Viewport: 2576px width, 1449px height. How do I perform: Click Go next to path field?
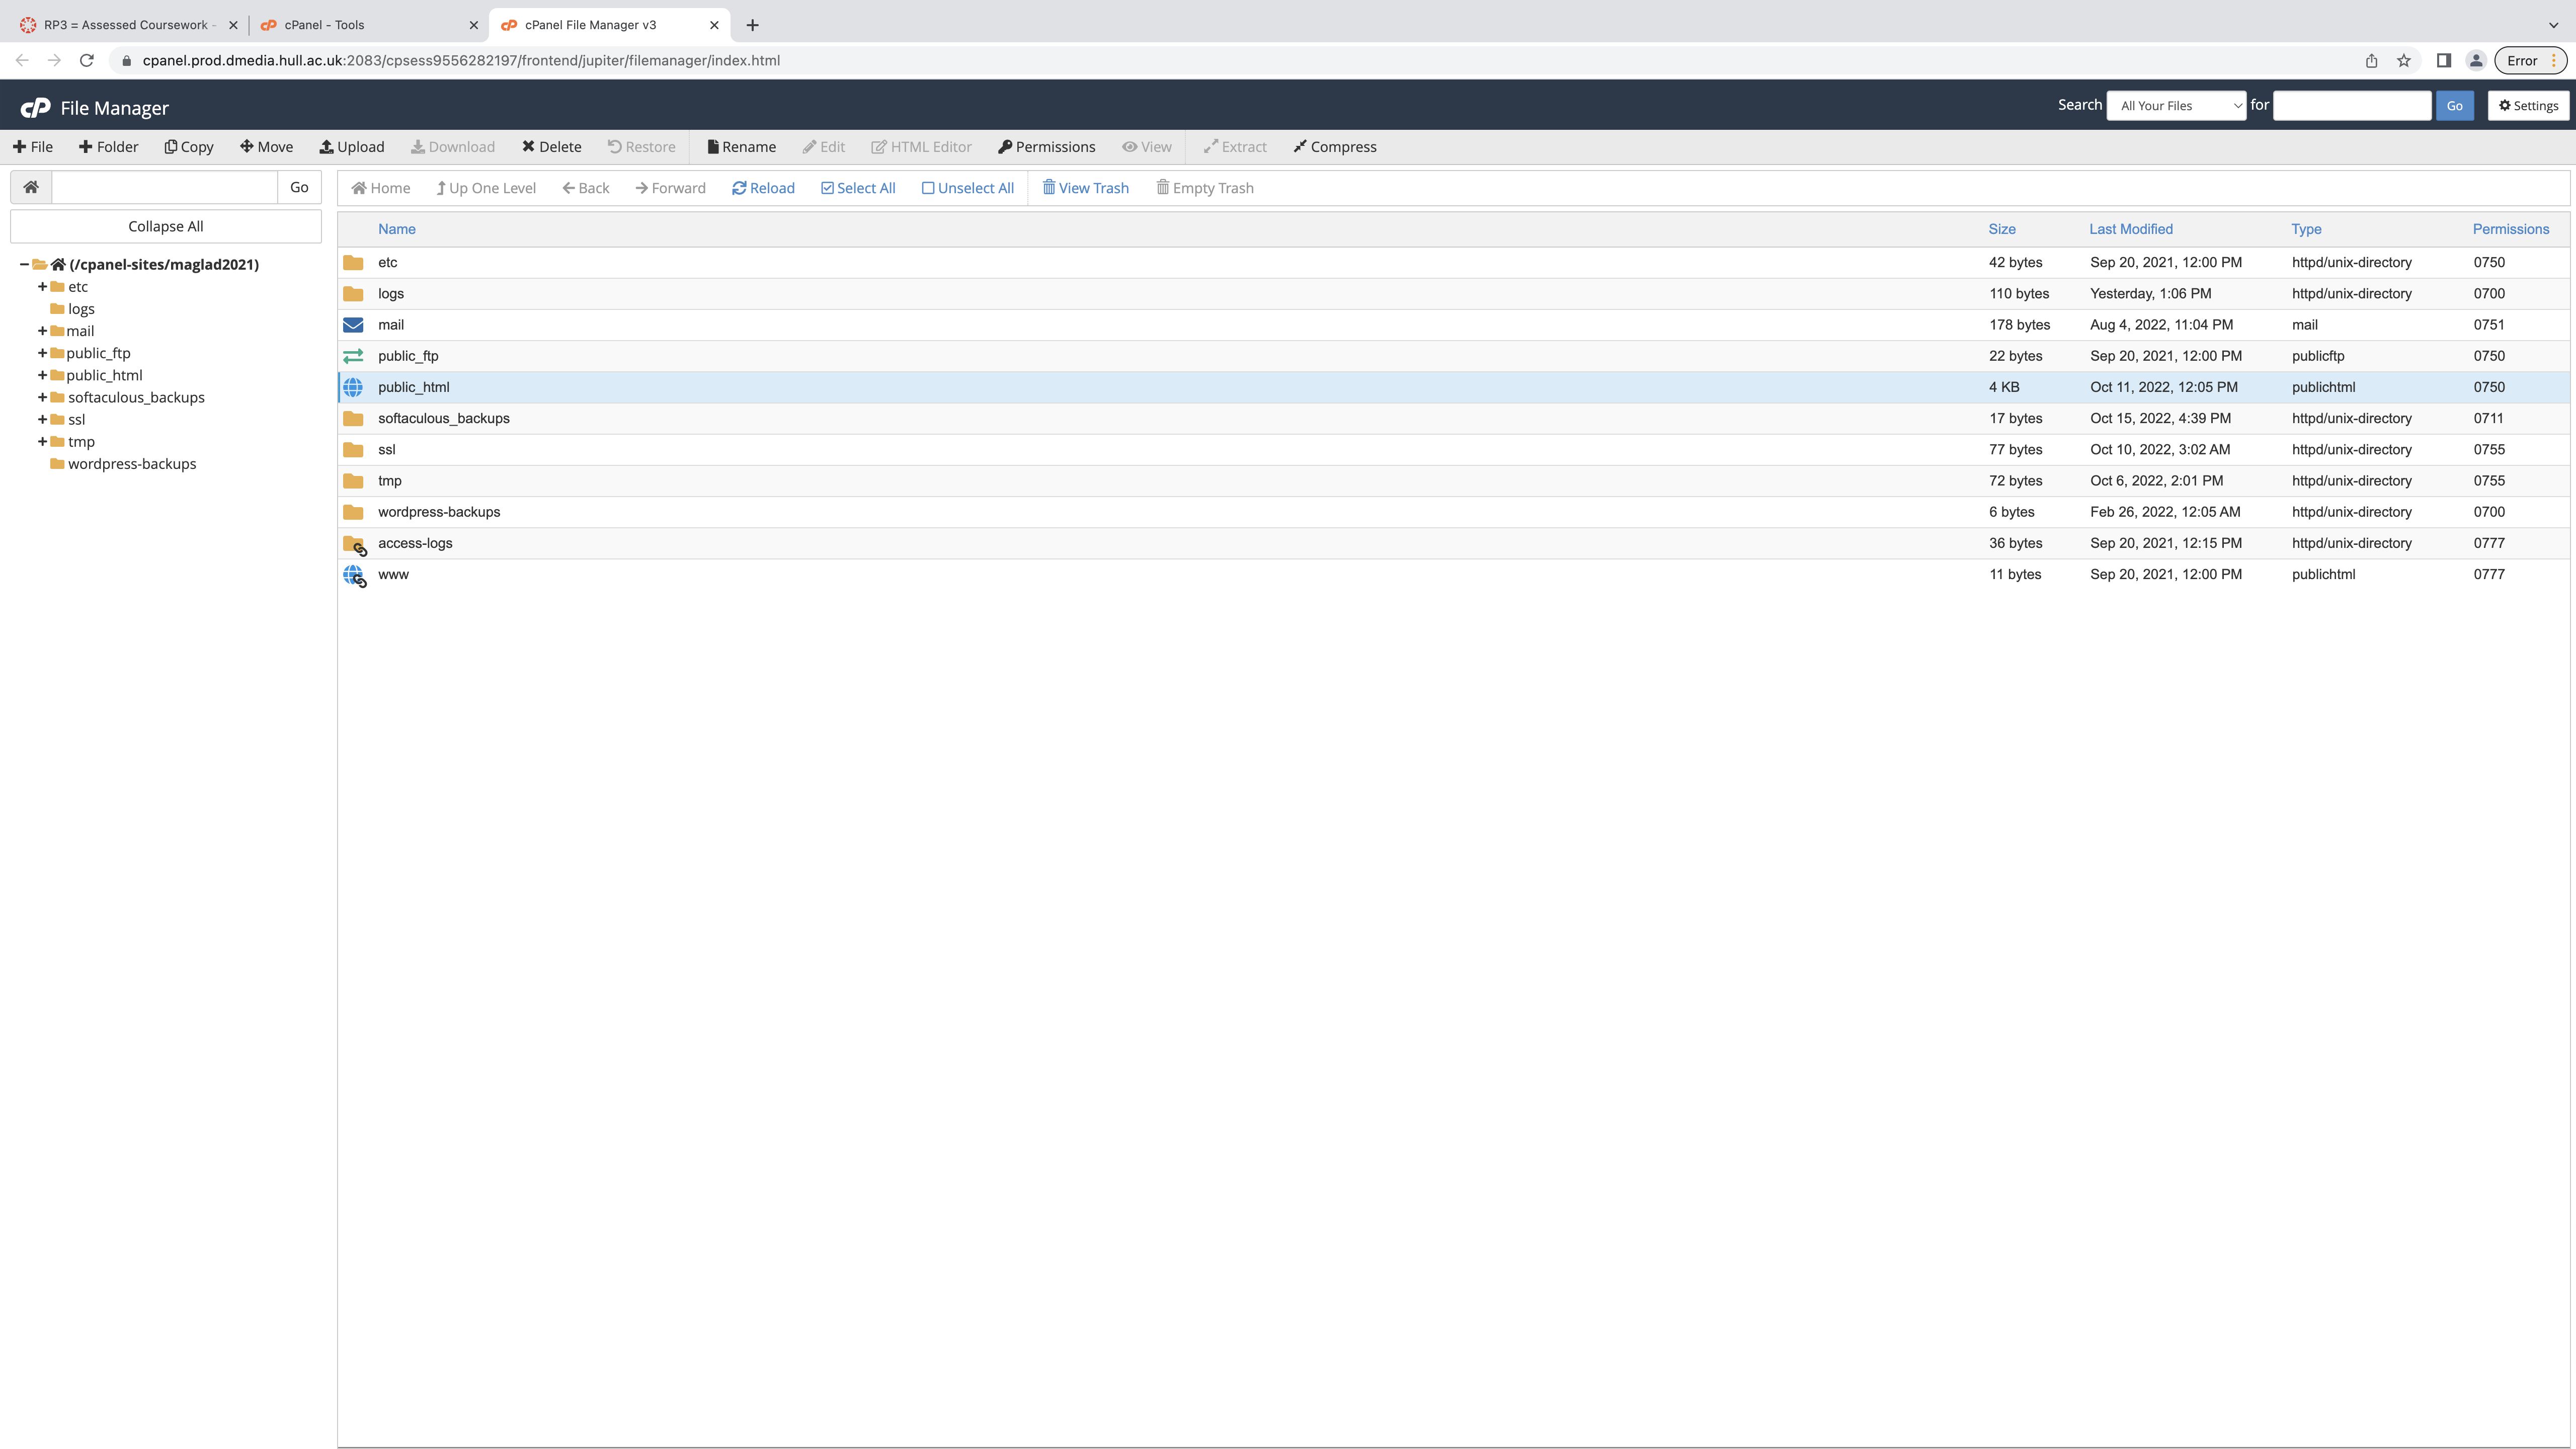pyautogui.click(x=299, y=187)
